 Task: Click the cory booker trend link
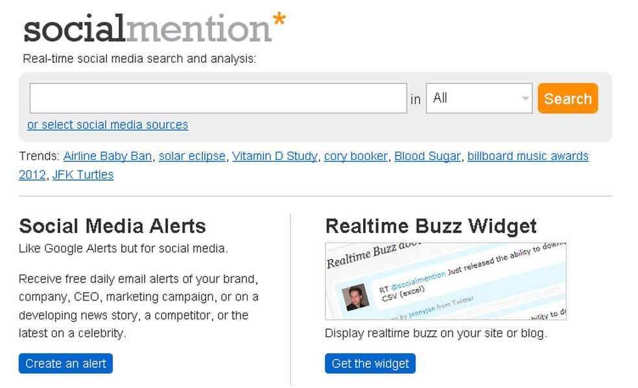tap(356, 156)
